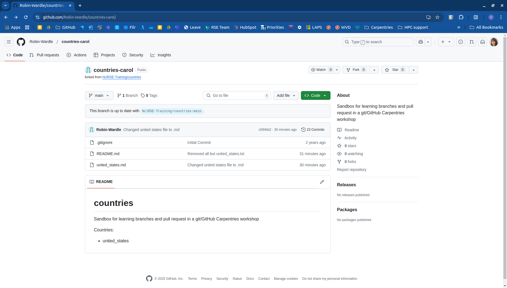Open the pull requests icon top right
507x288 pixels.
click(x=472, y=42)
